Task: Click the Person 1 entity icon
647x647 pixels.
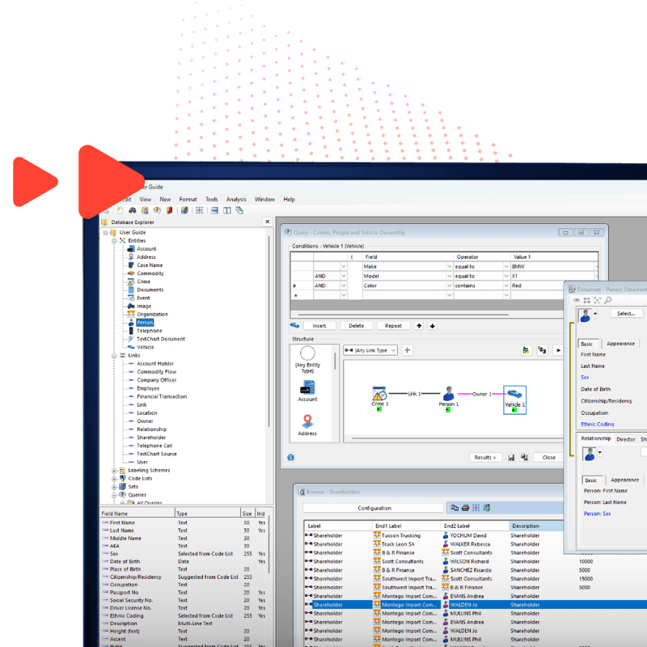Action: [447, 395]
